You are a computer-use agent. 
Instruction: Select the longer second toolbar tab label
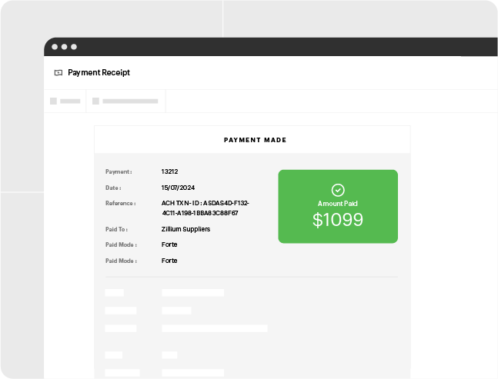[x=130, y=101]
